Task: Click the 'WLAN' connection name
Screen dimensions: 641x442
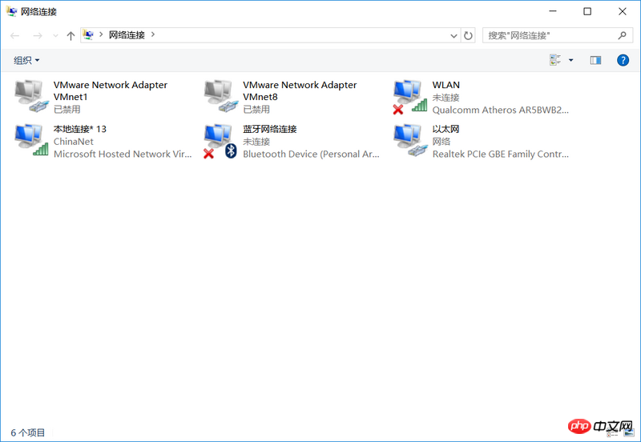Action: [x=446, y=85]
